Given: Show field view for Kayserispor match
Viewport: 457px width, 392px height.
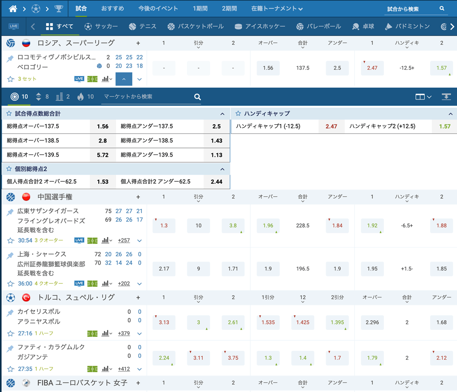Looking at the screenshot, I should [x=92, y=334].
